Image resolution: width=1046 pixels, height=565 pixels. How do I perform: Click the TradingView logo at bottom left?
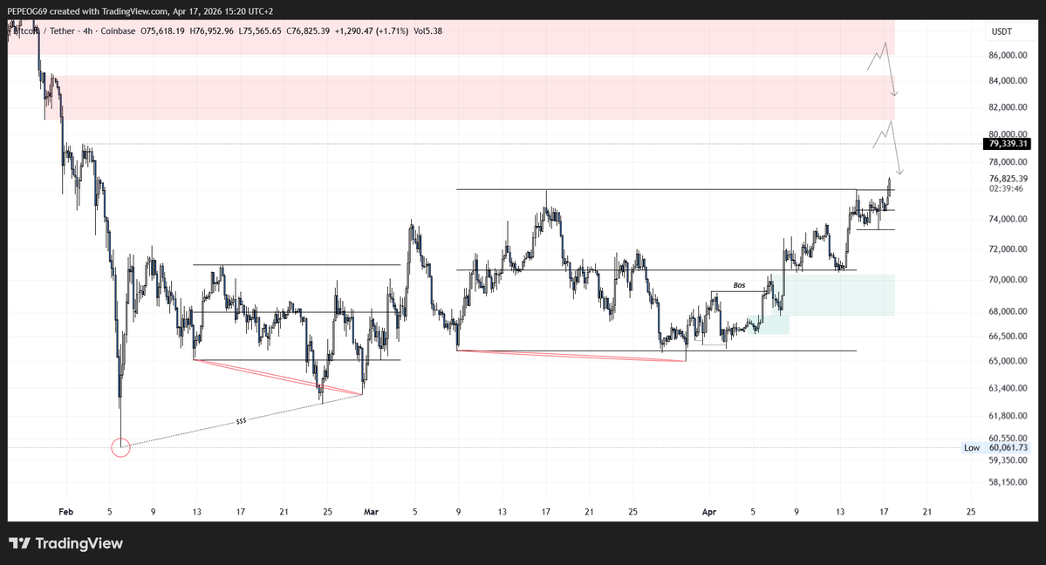(66, 543)
